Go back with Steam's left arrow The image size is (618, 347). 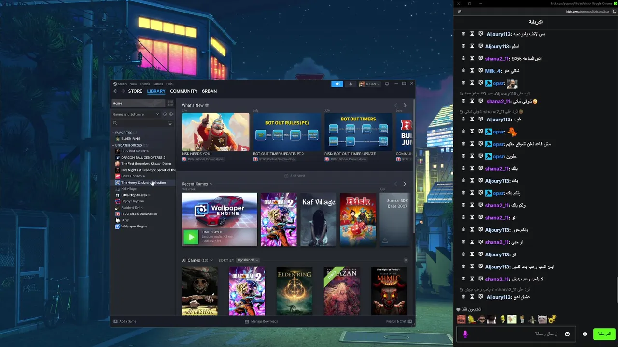coord(115,91)
